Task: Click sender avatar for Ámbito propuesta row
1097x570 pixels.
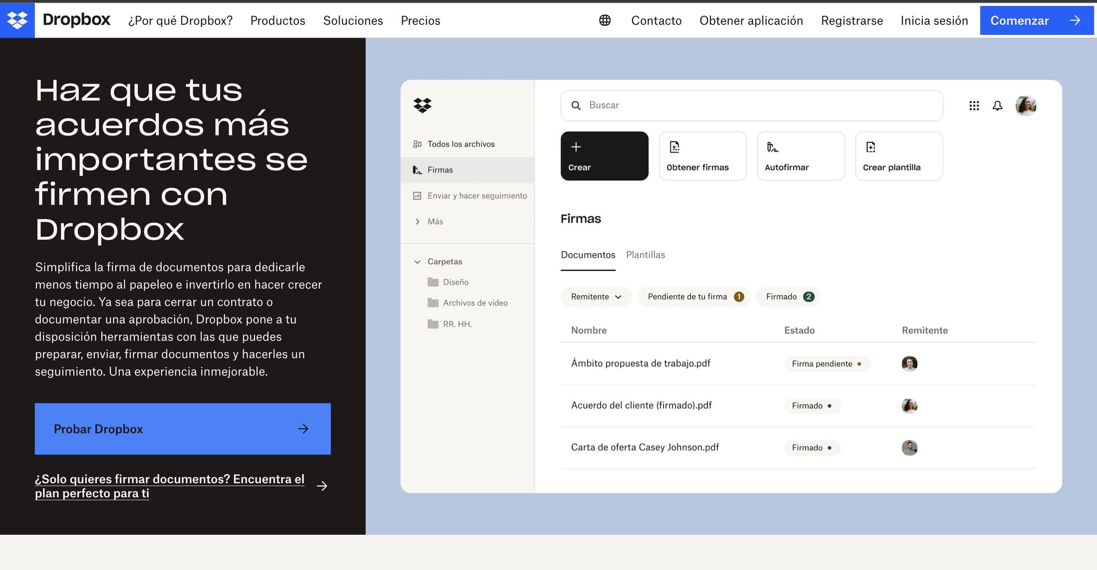Action: (910, 363)
